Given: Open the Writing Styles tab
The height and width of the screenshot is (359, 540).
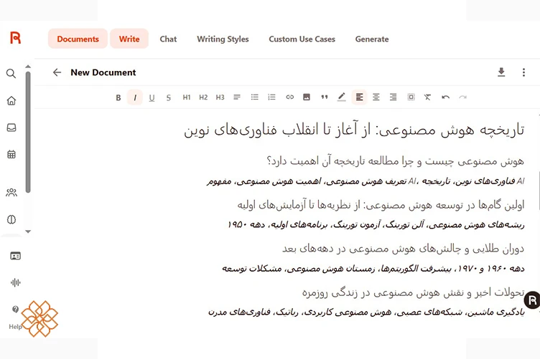Looking at the screenshot, I should click(223, 39).
